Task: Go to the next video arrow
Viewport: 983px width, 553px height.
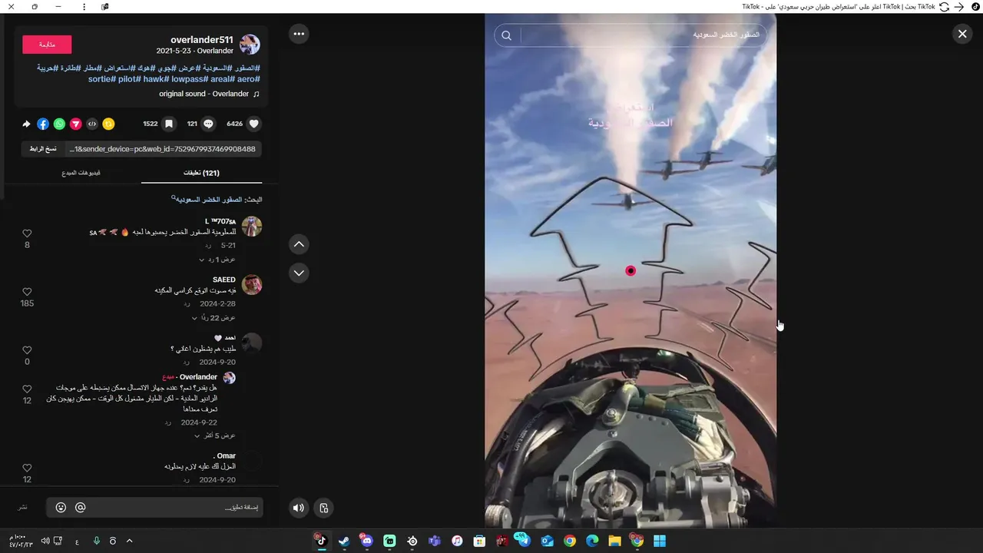Action: tap(299, 273)
